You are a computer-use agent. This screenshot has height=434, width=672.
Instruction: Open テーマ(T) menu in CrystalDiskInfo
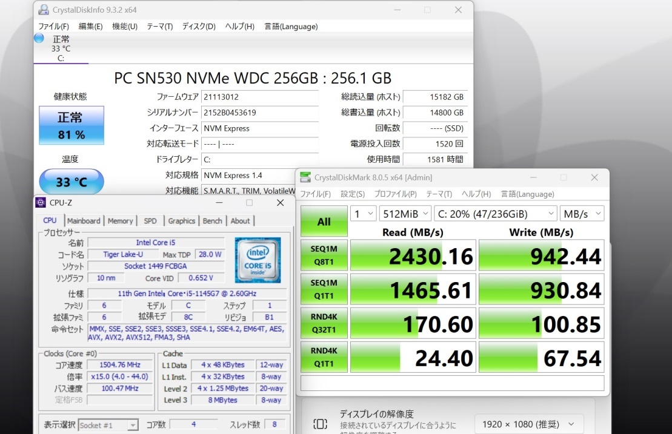[x=159, y=27]
